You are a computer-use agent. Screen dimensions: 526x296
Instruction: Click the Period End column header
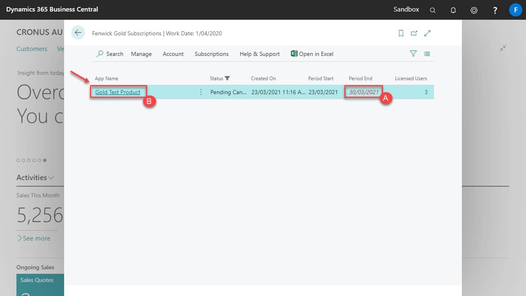point(360,79)
